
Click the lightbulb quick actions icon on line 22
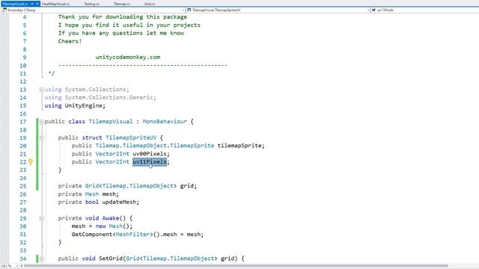(x=31, y=162)
